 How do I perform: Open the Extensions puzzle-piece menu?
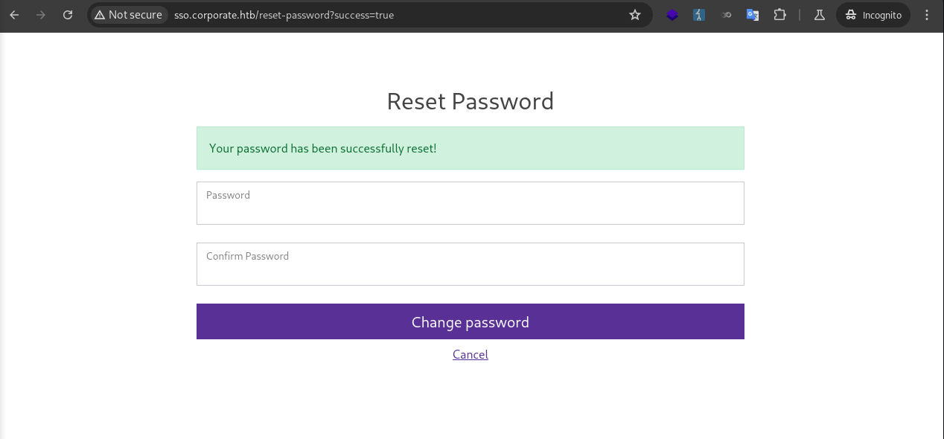tap(779, 15)
